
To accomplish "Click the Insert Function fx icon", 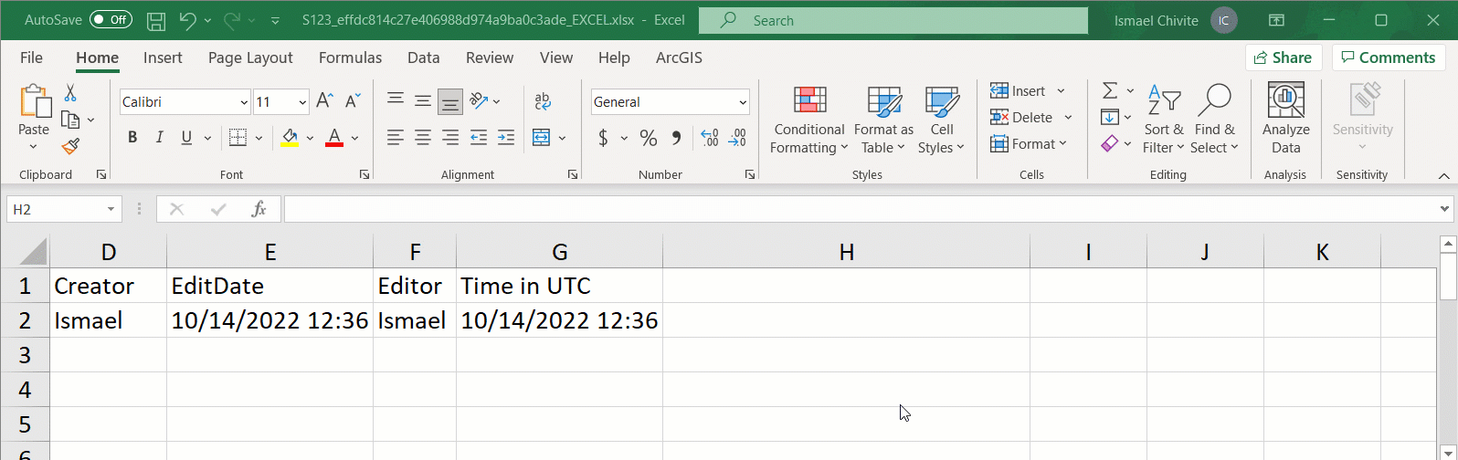I will (x=259, y=209).
